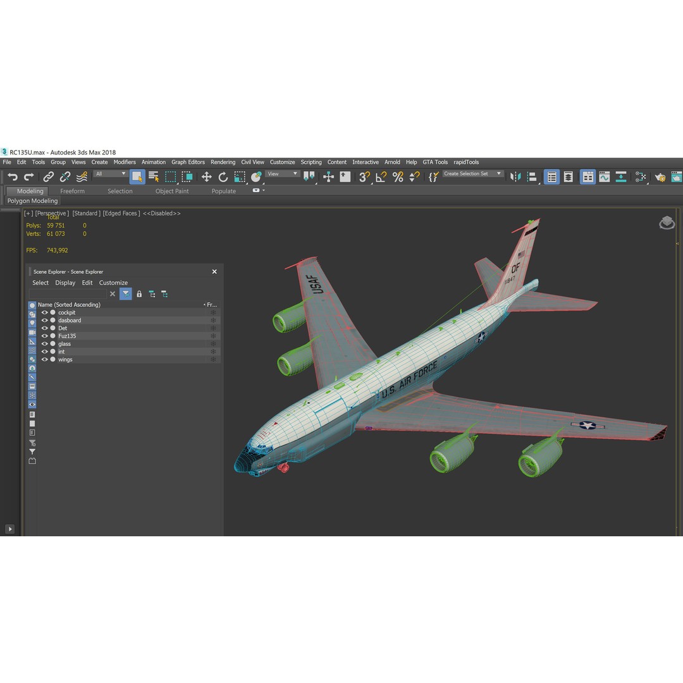Hide the wings object via eye icon
The width and height of the screenshot is (683, 683).
pyautogui.click(x=44, y=360)
